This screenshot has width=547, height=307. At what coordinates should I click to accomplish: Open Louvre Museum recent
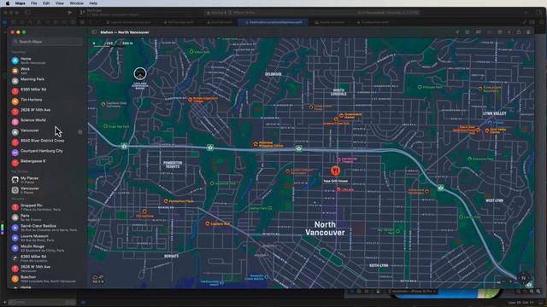(47, 238)
